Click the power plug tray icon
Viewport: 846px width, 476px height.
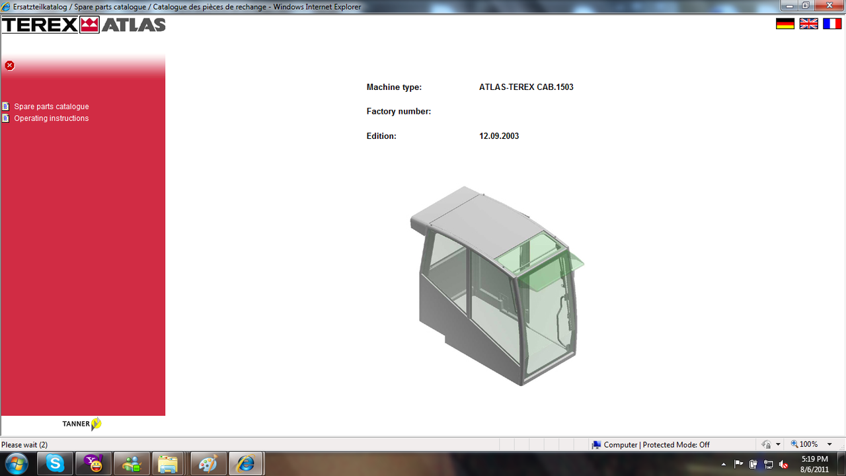click(753, 464)
